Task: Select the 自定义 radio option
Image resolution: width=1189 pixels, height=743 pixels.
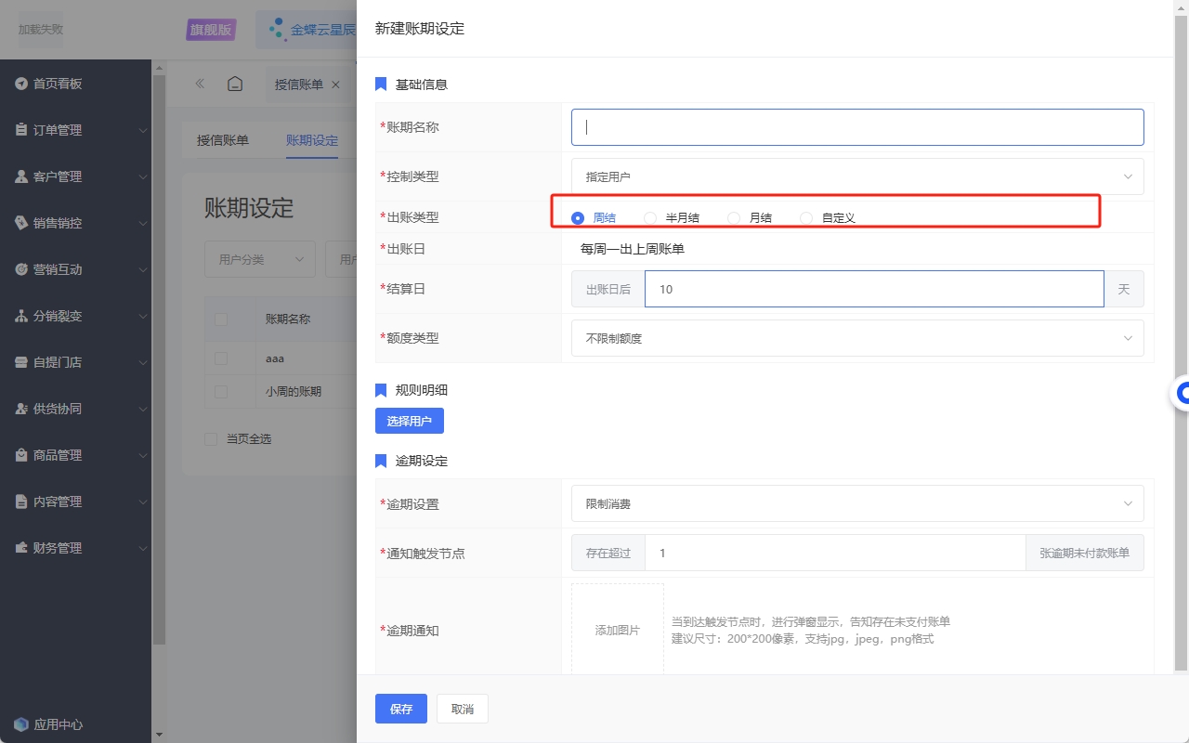Action: tap(806, 218)
